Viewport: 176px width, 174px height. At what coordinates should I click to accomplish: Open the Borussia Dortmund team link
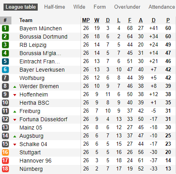[44, 37]
